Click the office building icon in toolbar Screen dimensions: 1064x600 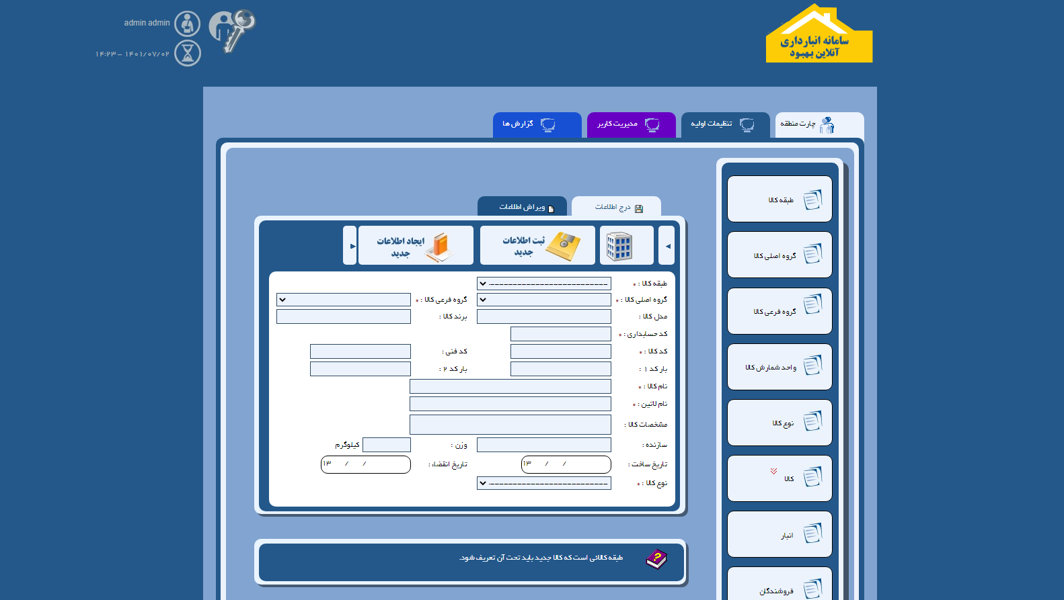[x=619, y=246]
